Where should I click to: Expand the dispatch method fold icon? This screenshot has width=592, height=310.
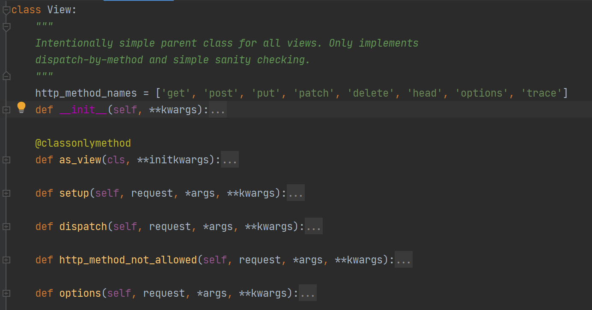[x=6, y=227]
